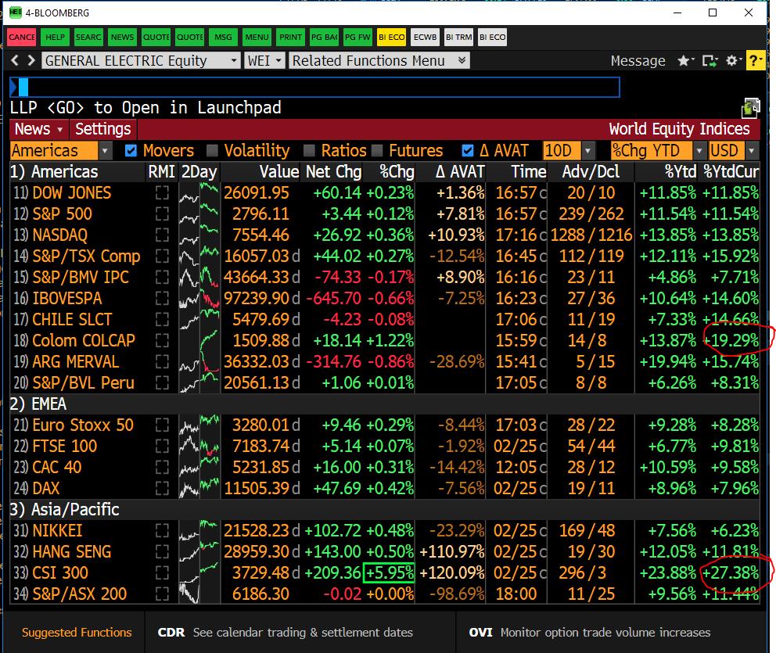
Task: Open the DOW JONES 2Day sparkline chart
Action: pos(199,193)
